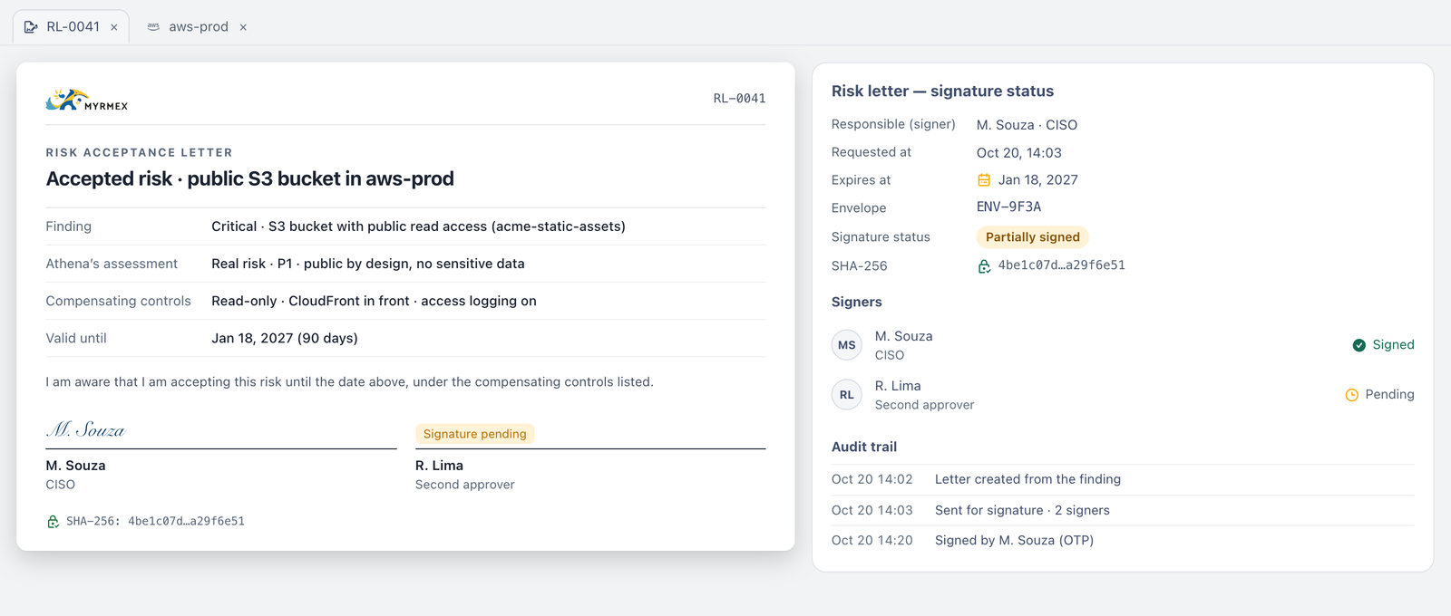Click the Audit trail section heading

[864, 447]
